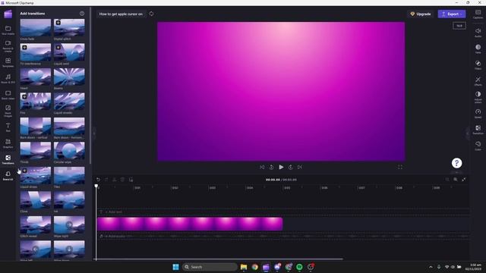486x273 pixels.
Task: Choose the Cross fade transition thumbnail
Action: pos(36,27)
